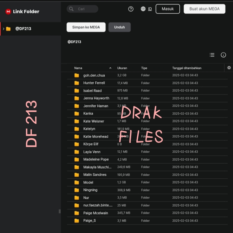Click folder icon of goh.den.chua row
This screenshot has height=233, width=233.
point(76,75)
